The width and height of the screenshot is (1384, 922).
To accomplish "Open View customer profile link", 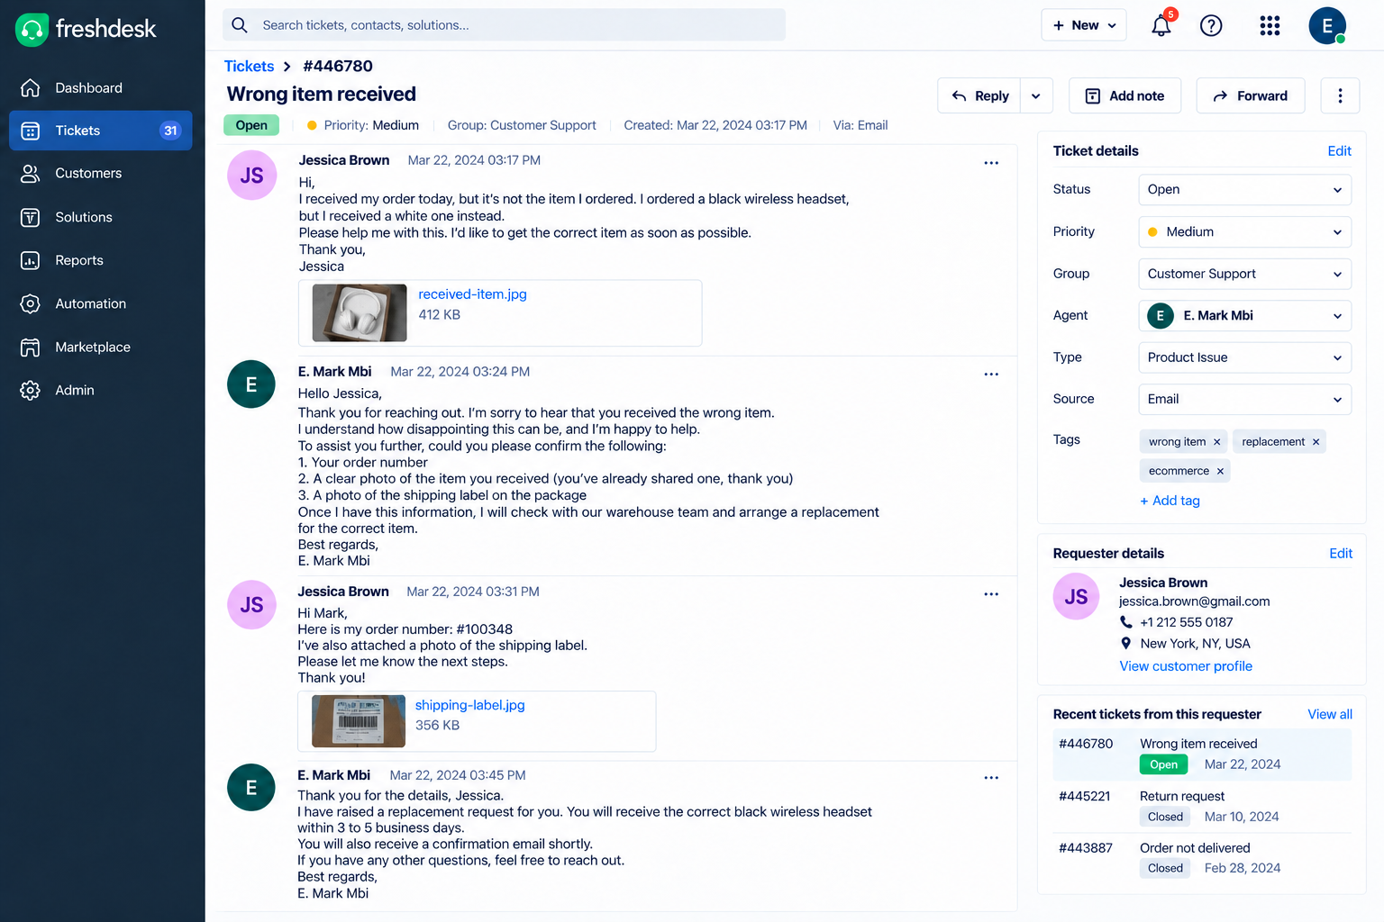I will [1186, 666].
